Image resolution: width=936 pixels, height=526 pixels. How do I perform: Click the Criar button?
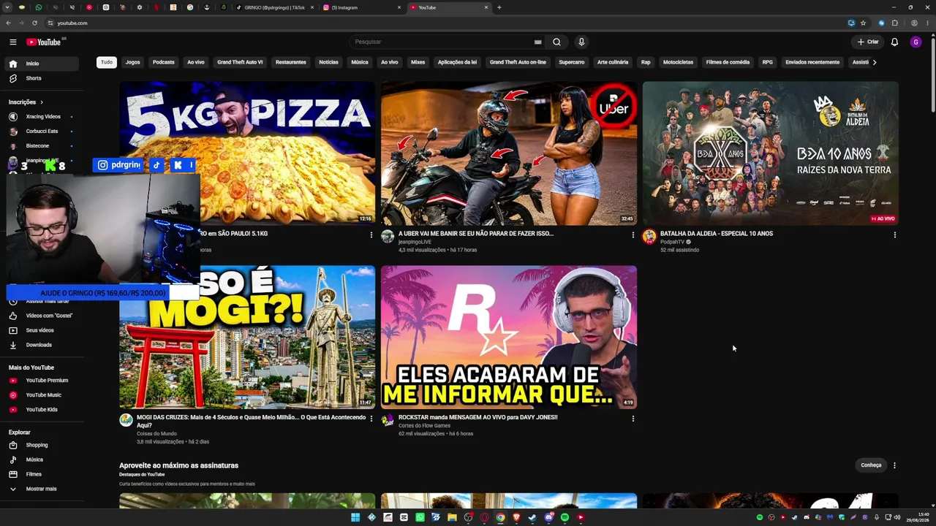pos(868,42)
